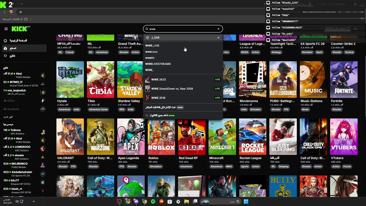The width and height of the screenshot is (366, 206).
Task: Click the green KICK logo
Action: [20, 29]
